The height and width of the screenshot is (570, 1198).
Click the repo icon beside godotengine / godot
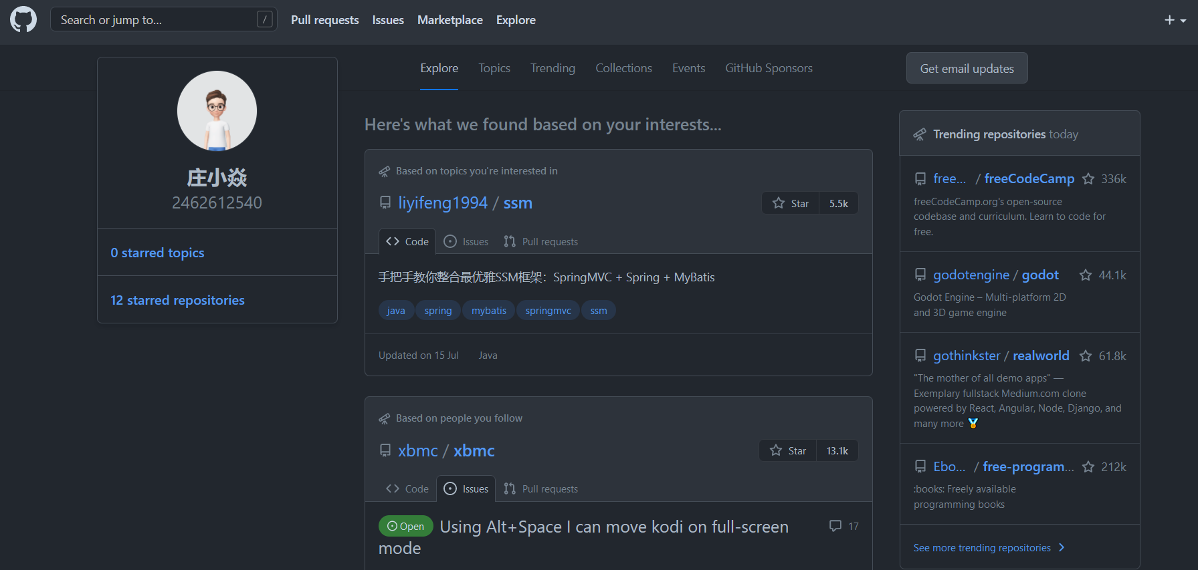(920, 275)
